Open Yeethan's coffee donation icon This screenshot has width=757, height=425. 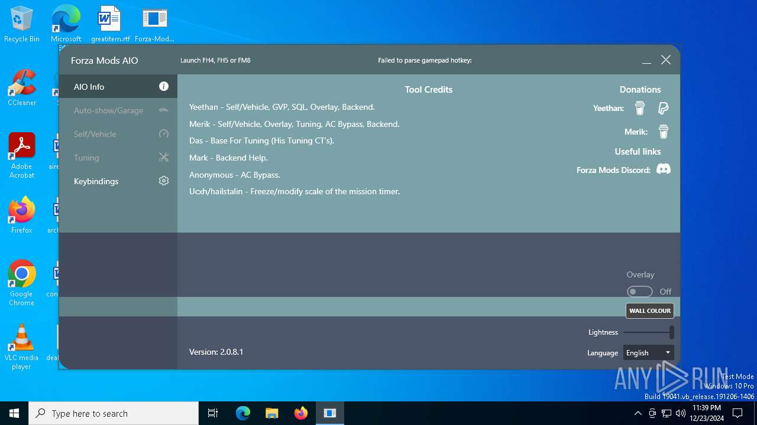point(640,108)
